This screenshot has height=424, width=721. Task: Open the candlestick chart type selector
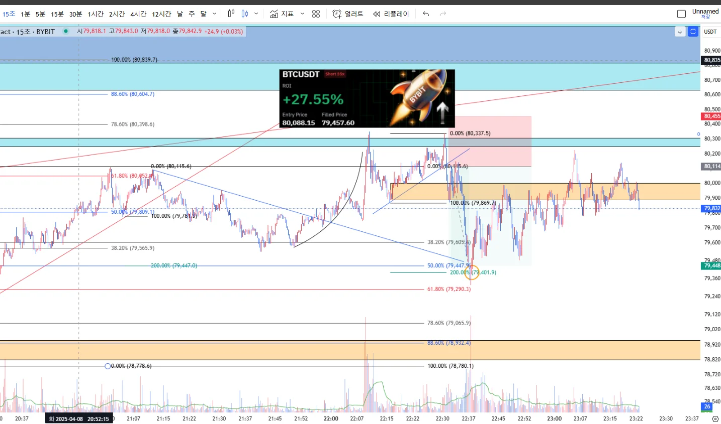coord(231,14)
